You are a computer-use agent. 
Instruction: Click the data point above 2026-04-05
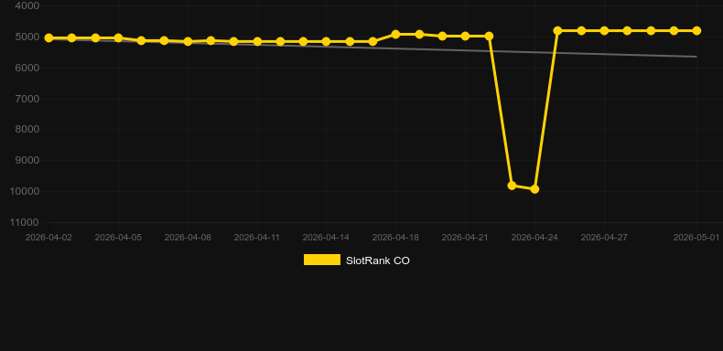118,37
